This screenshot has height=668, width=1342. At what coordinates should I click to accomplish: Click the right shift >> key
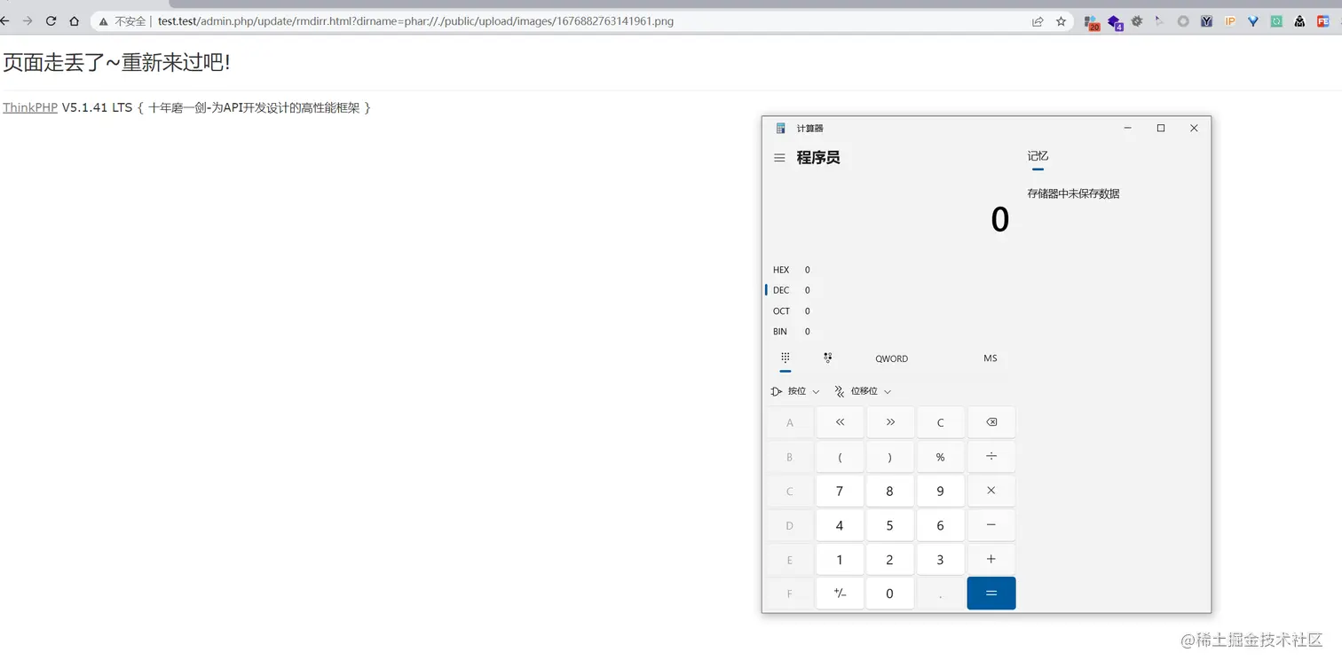890,422
